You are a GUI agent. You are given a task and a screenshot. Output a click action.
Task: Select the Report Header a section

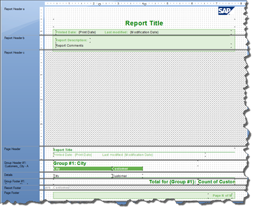click(x=14, y=9)
